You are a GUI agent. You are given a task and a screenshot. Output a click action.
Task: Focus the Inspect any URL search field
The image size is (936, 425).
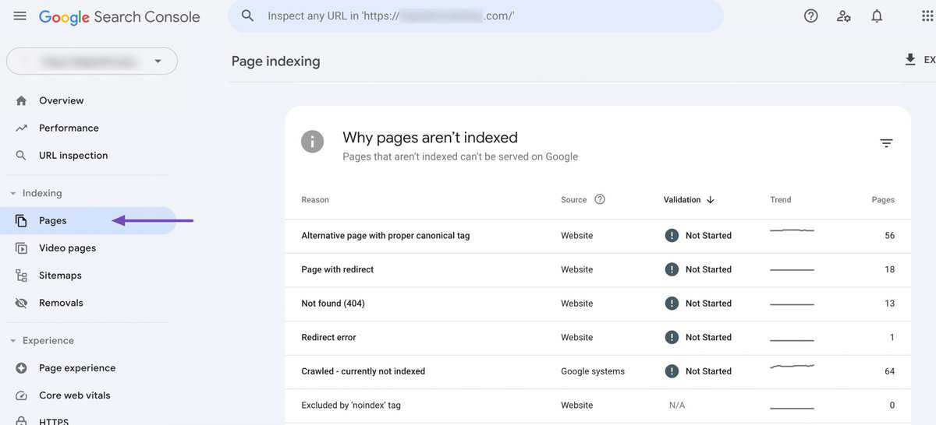pos(476,16)
